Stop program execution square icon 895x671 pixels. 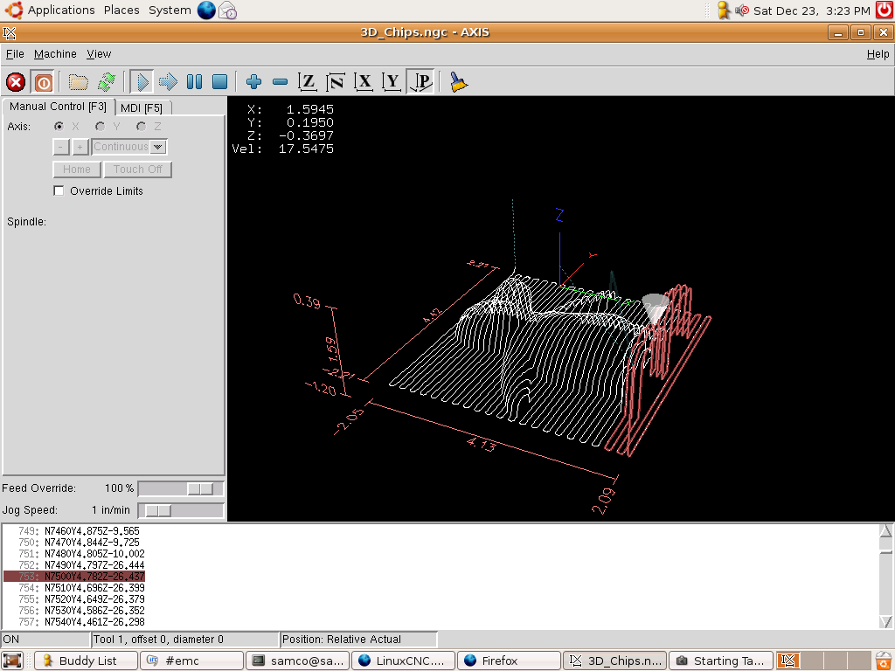pos(219,82)
